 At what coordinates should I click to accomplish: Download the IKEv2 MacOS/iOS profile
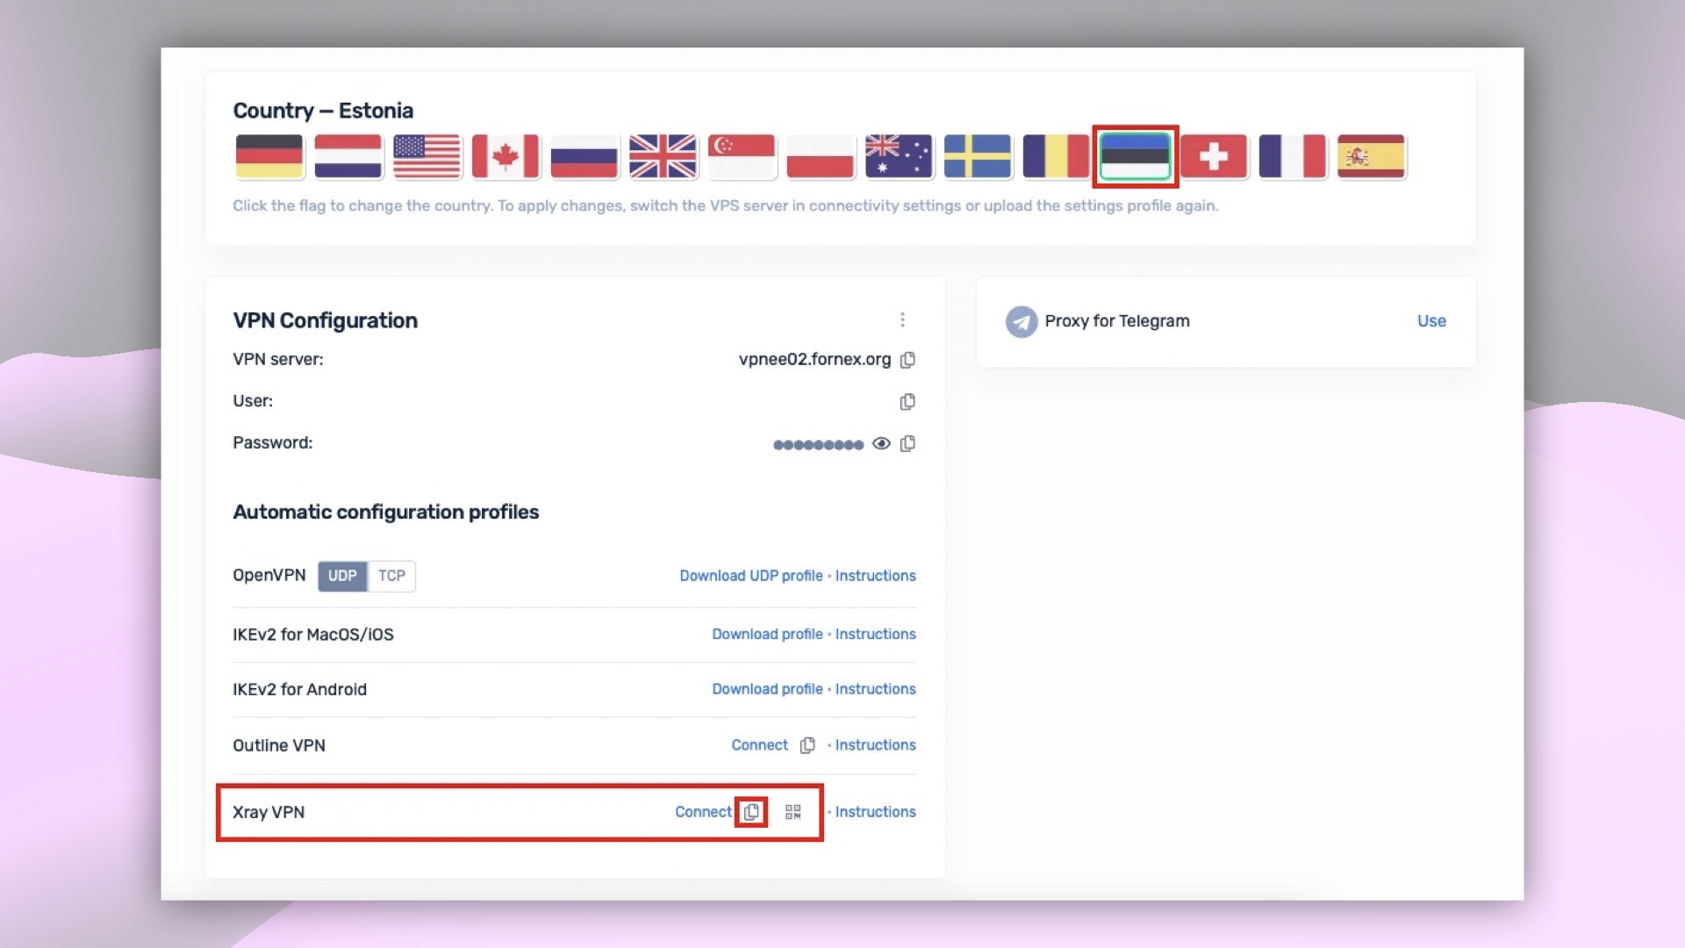click(x=767, y=634)
